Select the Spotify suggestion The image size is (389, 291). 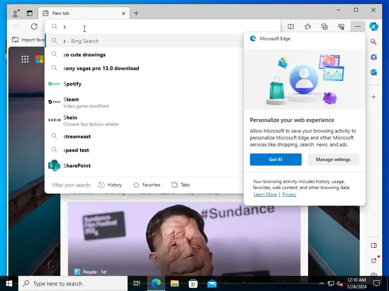(144, 84)
